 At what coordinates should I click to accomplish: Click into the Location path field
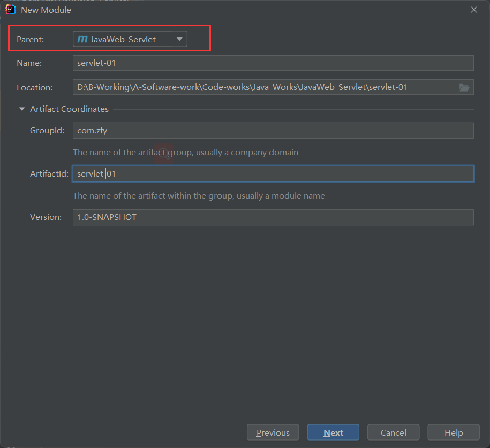tap(262, 87)
